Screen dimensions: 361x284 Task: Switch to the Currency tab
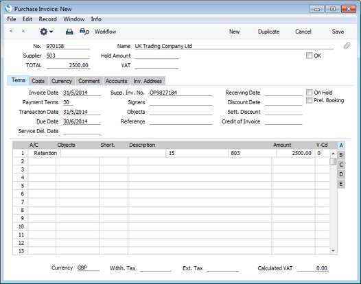tap(62, 81)
